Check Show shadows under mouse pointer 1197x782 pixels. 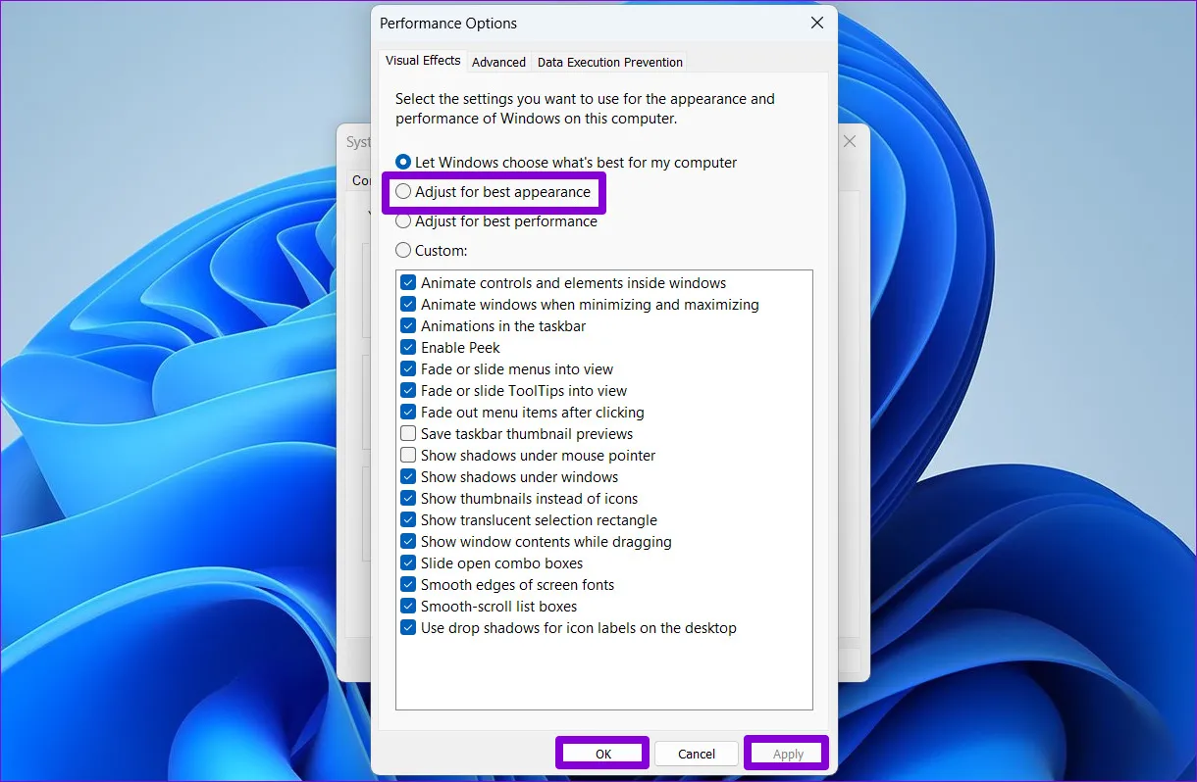(x=408, y=455)
